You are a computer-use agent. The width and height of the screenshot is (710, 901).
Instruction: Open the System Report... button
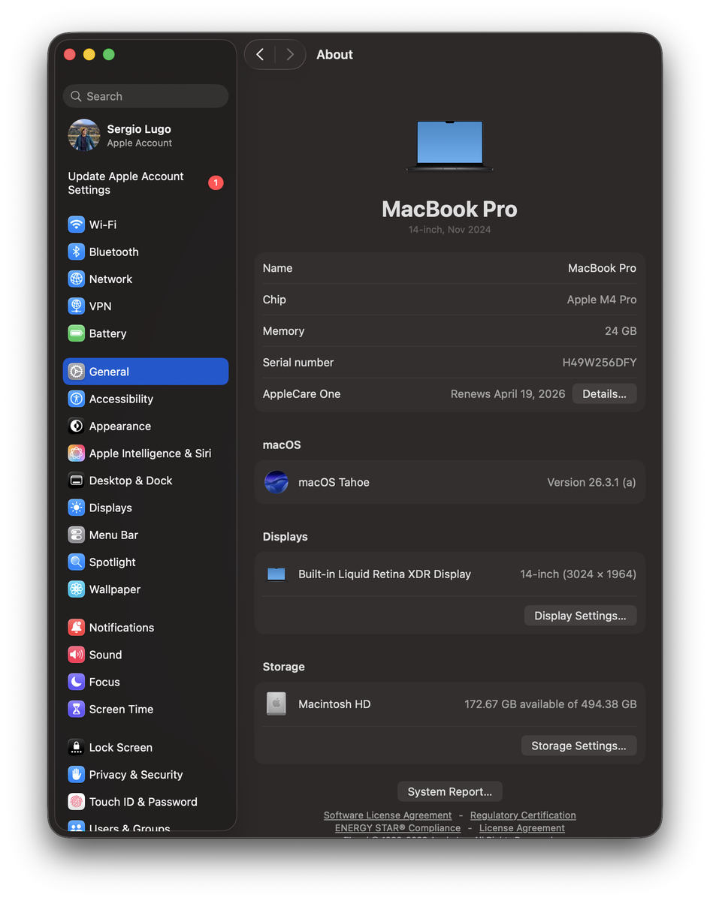click(449, 791)
